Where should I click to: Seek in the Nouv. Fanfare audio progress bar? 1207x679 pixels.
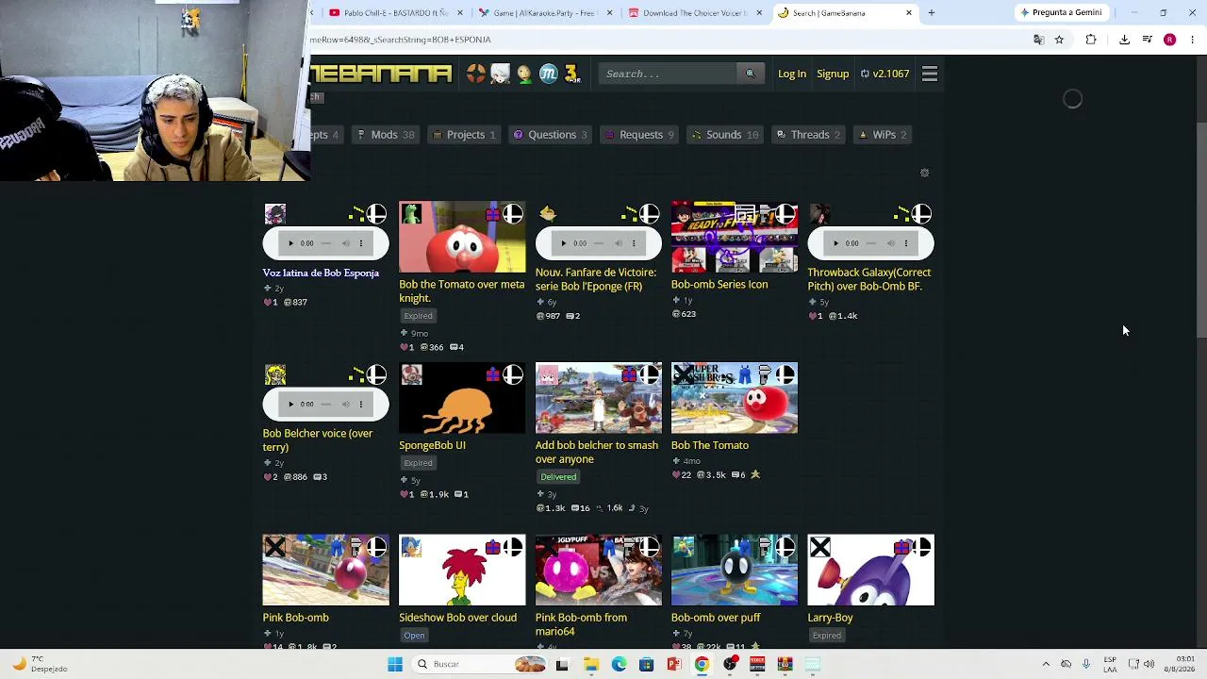tap(599, 243)
